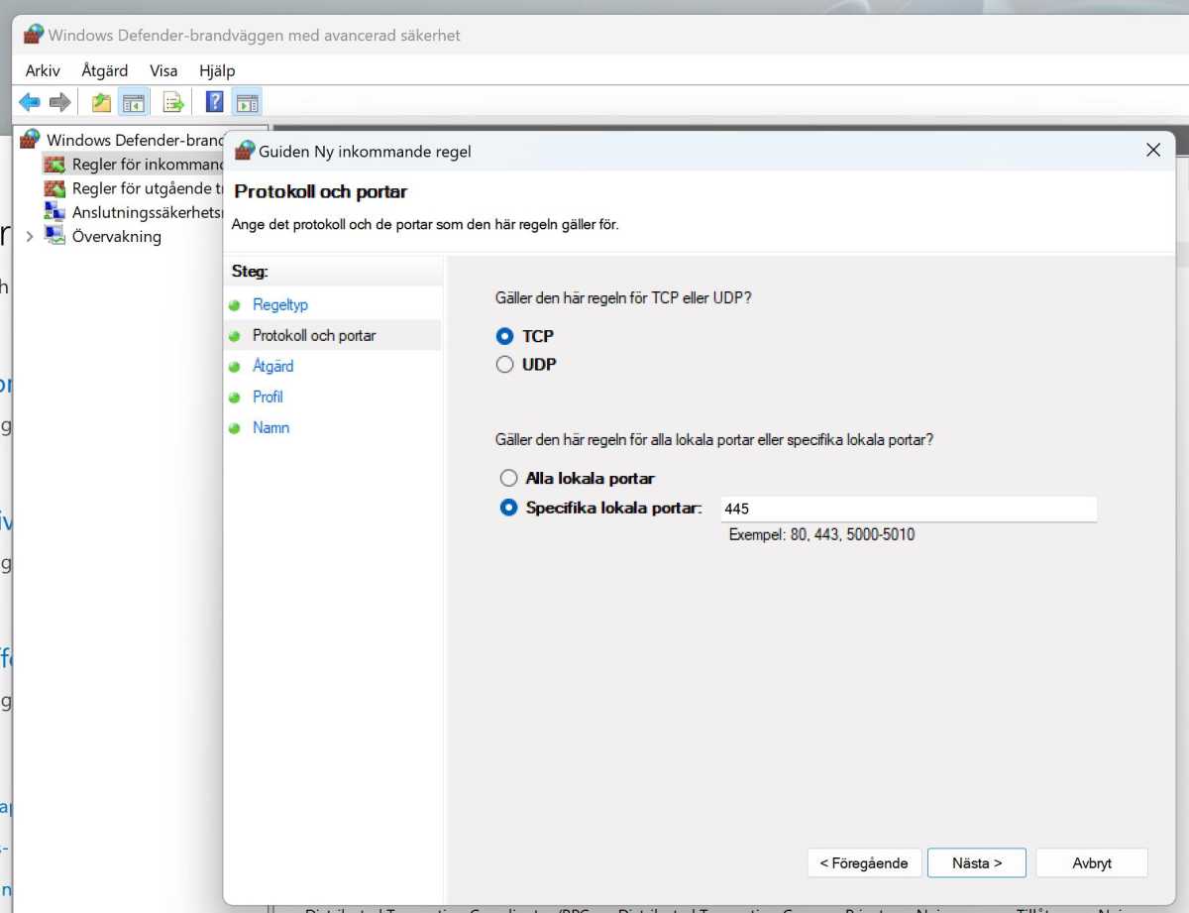Click the Anslutningssäkerhet computers icon
1189x913 pixels.
tap(54, 212)
